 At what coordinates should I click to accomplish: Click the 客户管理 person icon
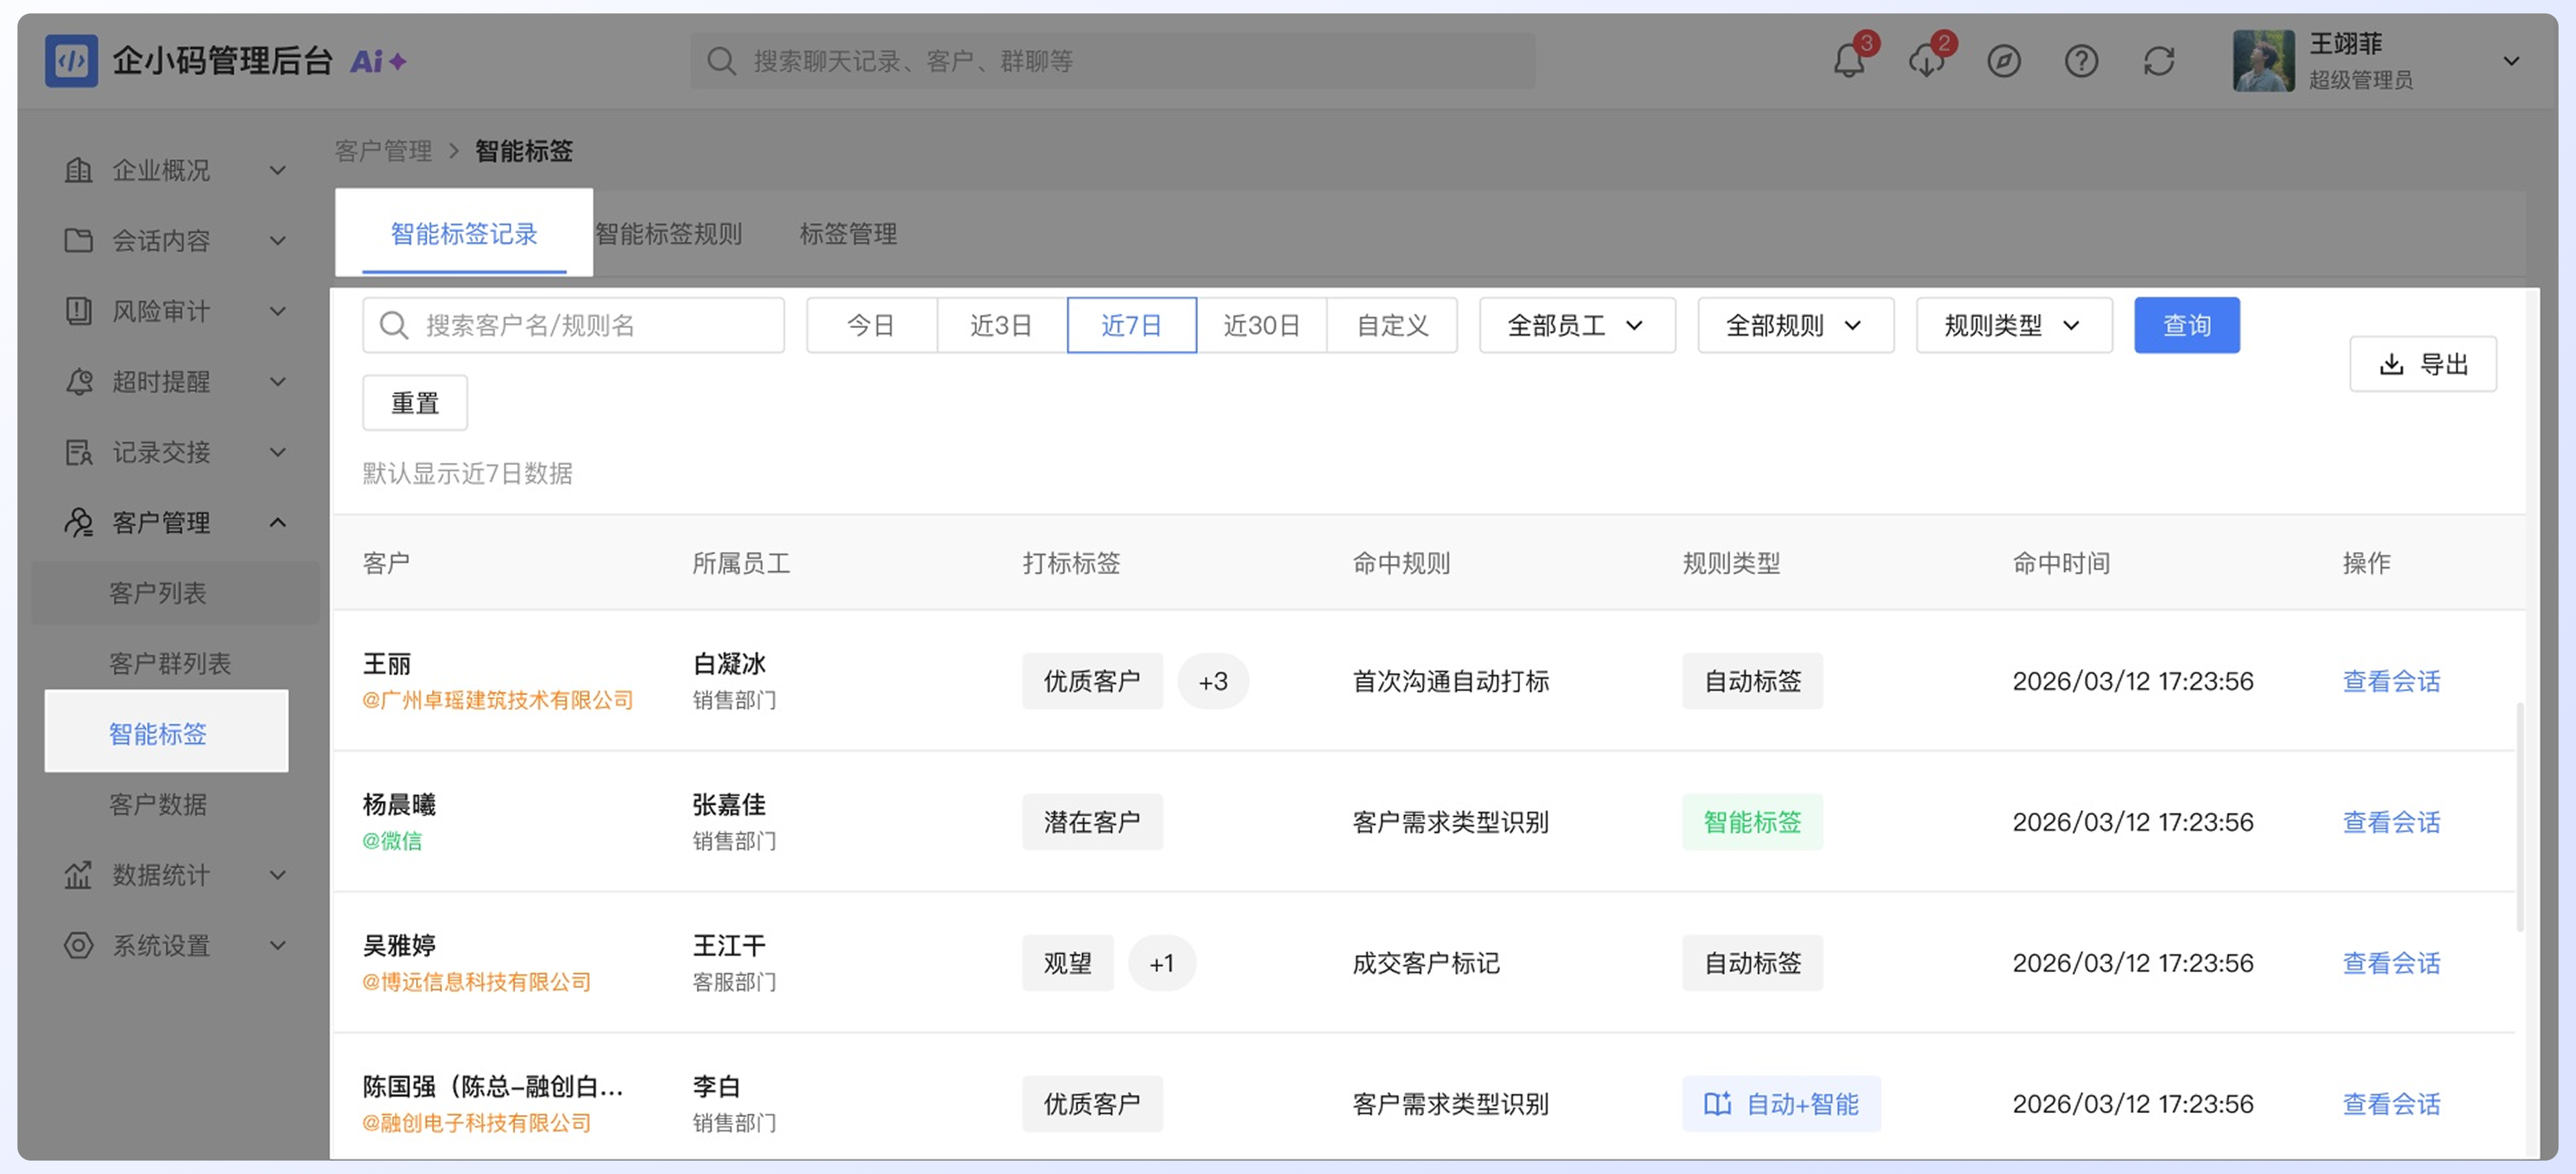(x=78, y=522)
